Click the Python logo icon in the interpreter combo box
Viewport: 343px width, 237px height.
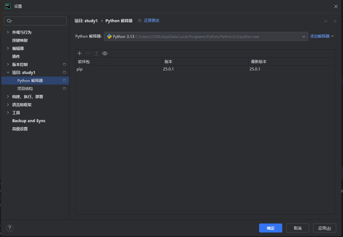pyautogui.click(x=109, y=37)
